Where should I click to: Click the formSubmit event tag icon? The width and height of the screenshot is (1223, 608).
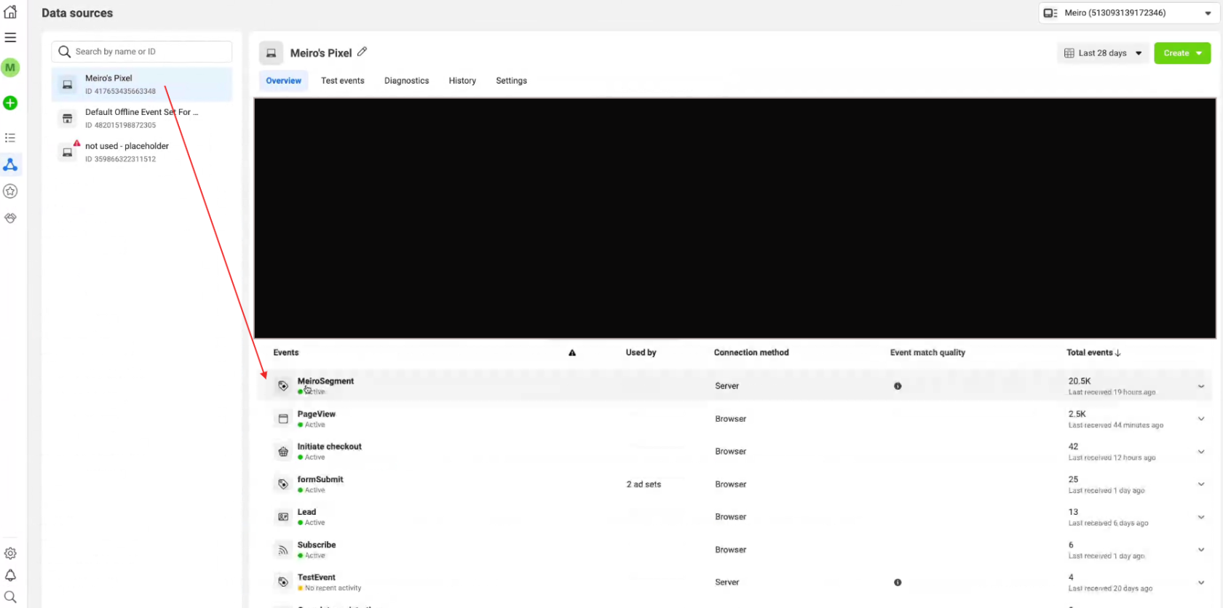pos(283,484)
